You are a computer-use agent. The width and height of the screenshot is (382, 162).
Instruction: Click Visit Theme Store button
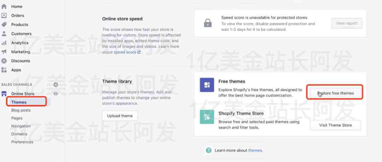click(x=335, y=125)
